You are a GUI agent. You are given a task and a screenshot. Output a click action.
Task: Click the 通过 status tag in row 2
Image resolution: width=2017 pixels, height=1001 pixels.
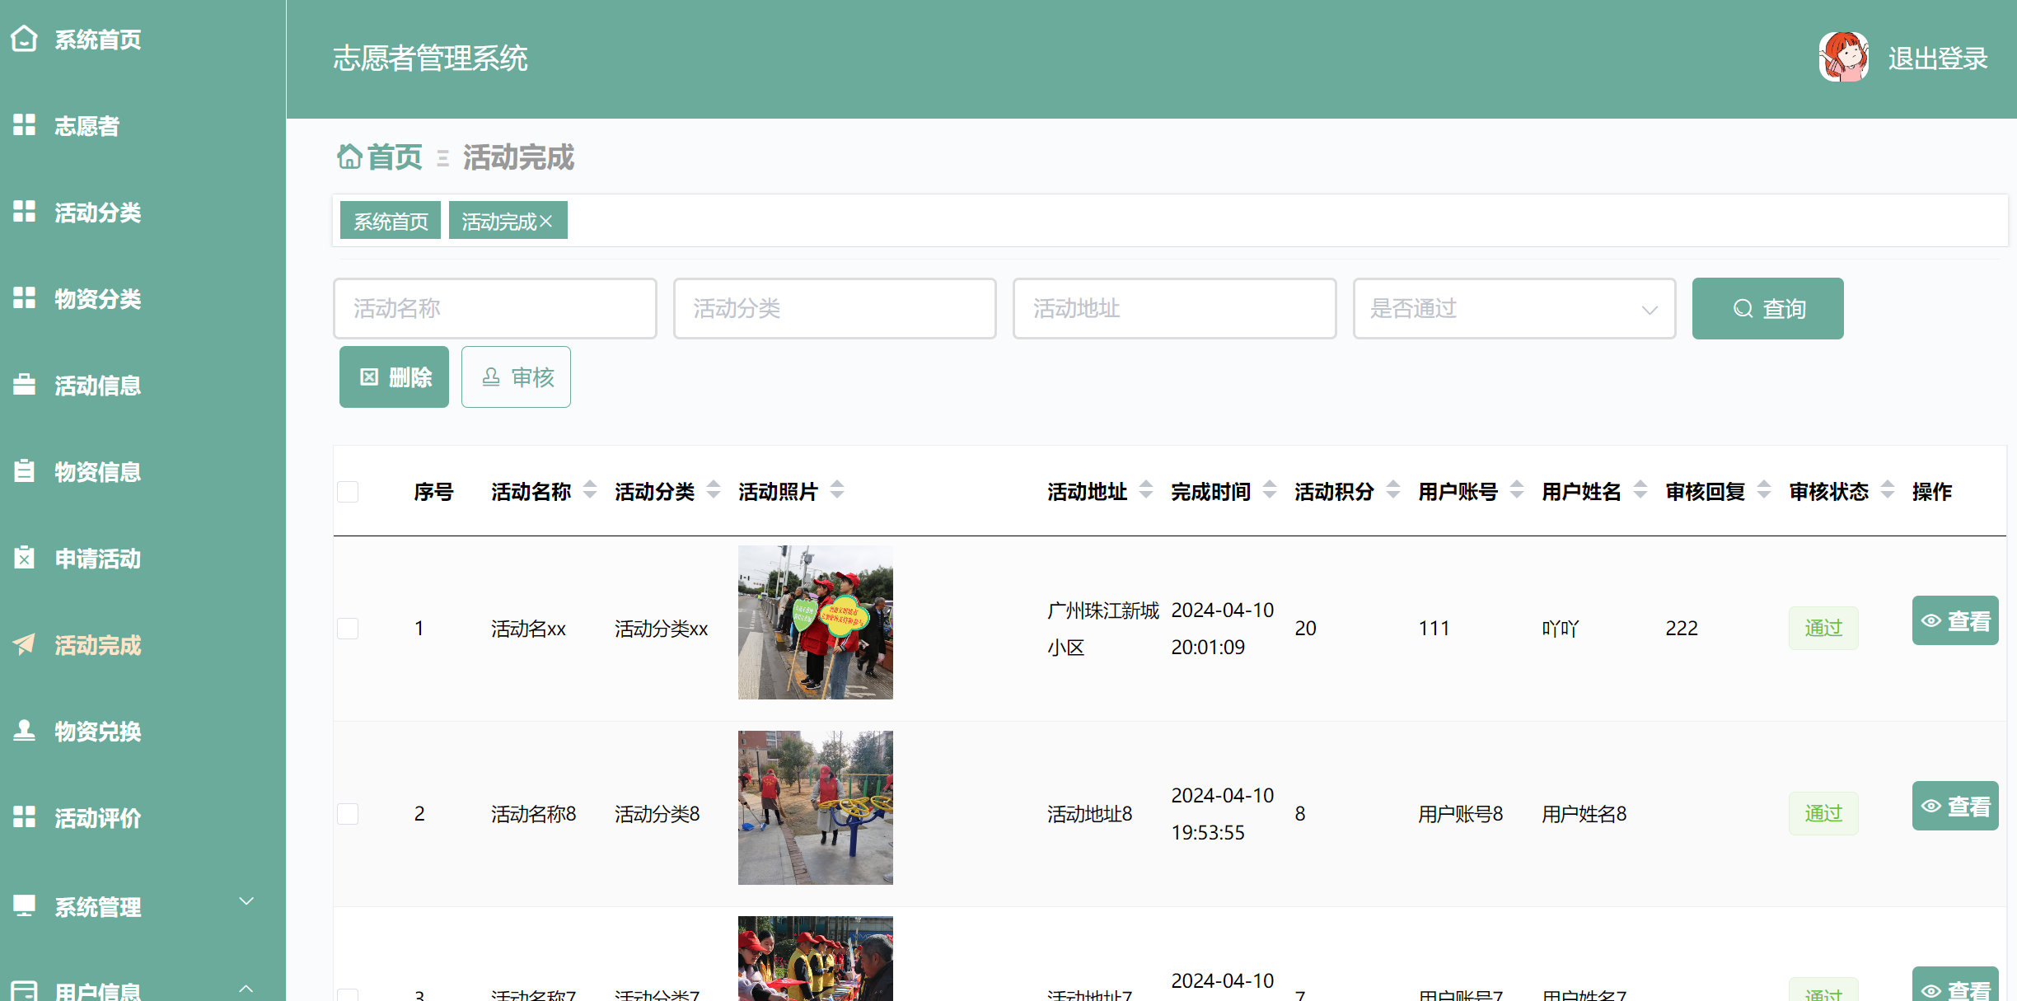pyautogui.click(x=1823, y=814)
